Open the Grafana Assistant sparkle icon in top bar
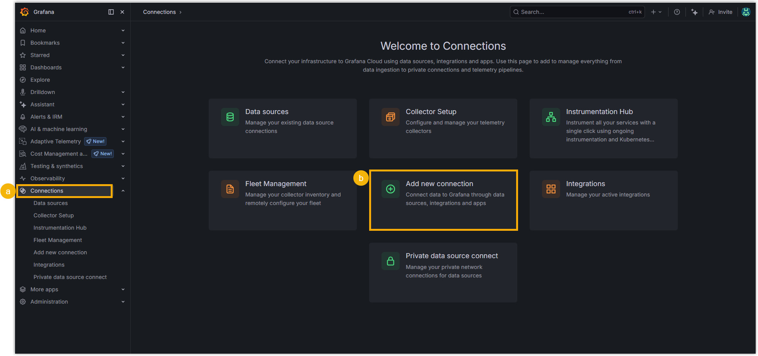 click(694, 12)
